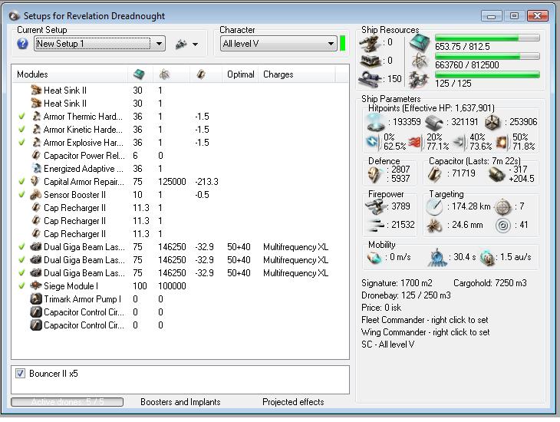Click the turret DPS firepower icon
The height and width of the screenshot is (422, 560).
click(376, 206)
